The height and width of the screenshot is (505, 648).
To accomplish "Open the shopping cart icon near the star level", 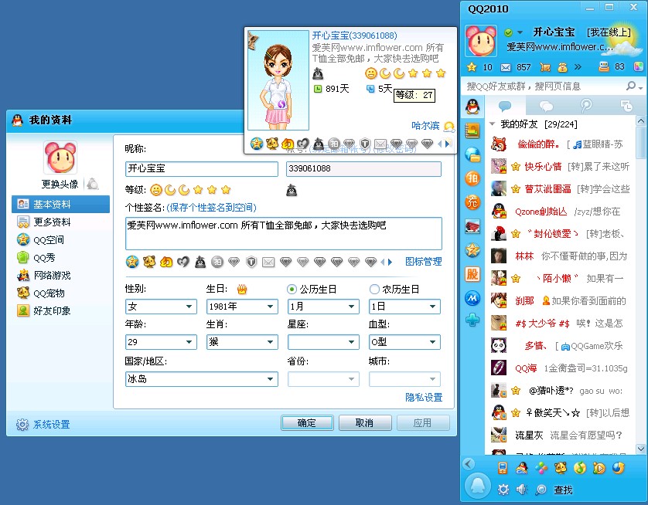I will tap(545, 67).
